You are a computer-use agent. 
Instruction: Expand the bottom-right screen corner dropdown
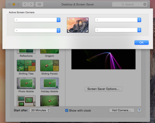pos(118,30)
